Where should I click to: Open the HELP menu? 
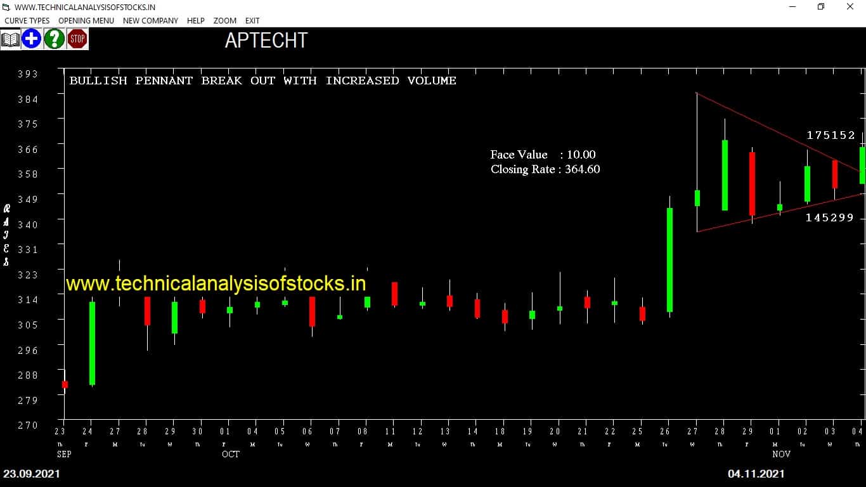click(195, 21)
